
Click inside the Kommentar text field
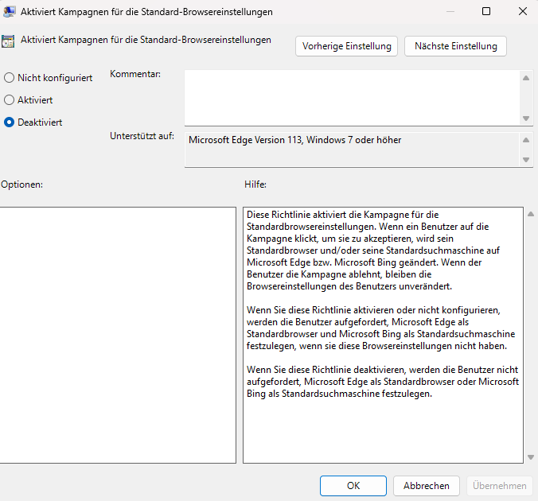point(352,98)
